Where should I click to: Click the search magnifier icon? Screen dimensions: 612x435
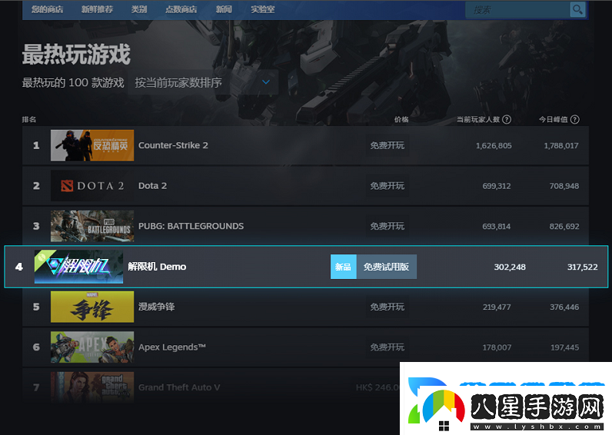[577, 9]
